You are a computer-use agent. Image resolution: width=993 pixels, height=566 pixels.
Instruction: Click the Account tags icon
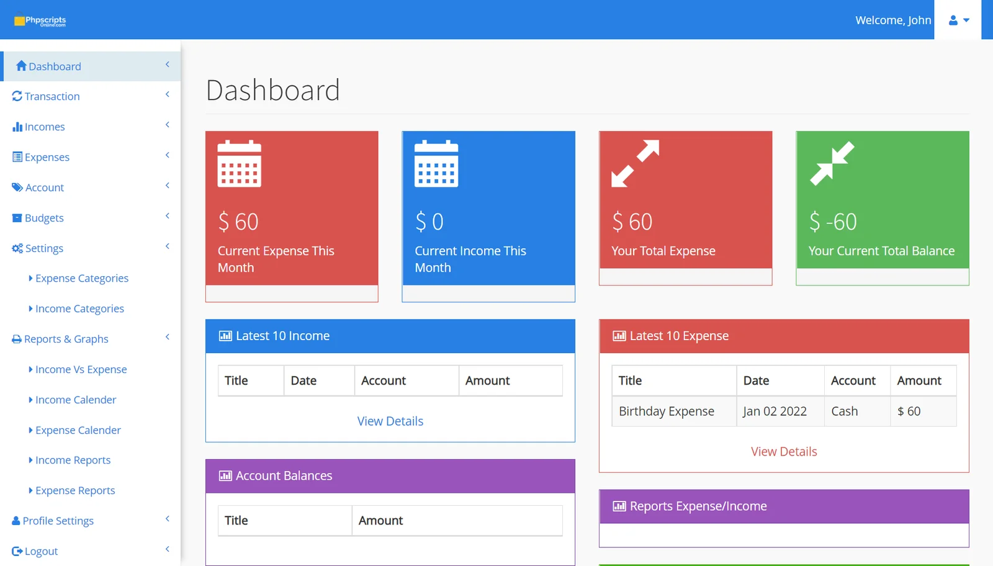coord(17,187)
